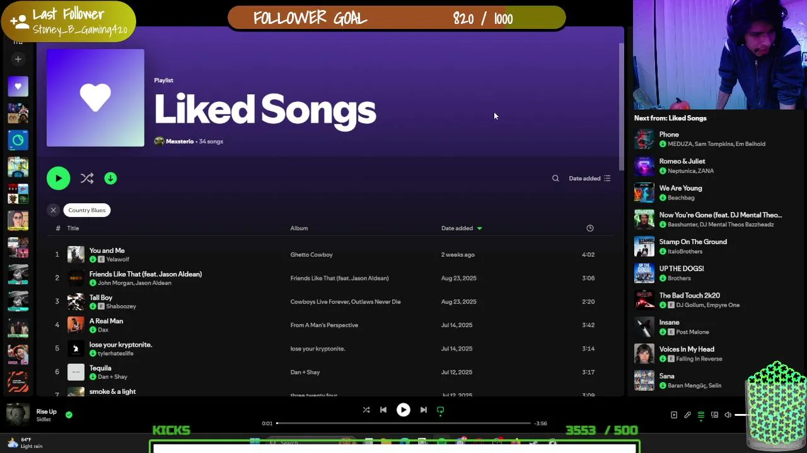Open the Date added view options dropdown

tap(589, 179)
